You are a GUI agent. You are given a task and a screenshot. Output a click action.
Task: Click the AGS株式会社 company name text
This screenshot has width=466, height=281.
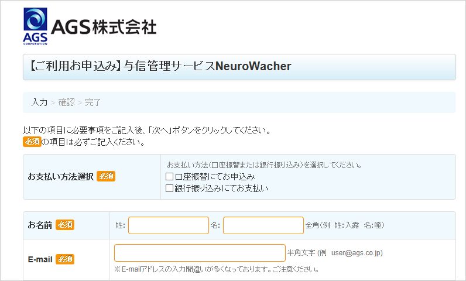(x=104, y=27)
